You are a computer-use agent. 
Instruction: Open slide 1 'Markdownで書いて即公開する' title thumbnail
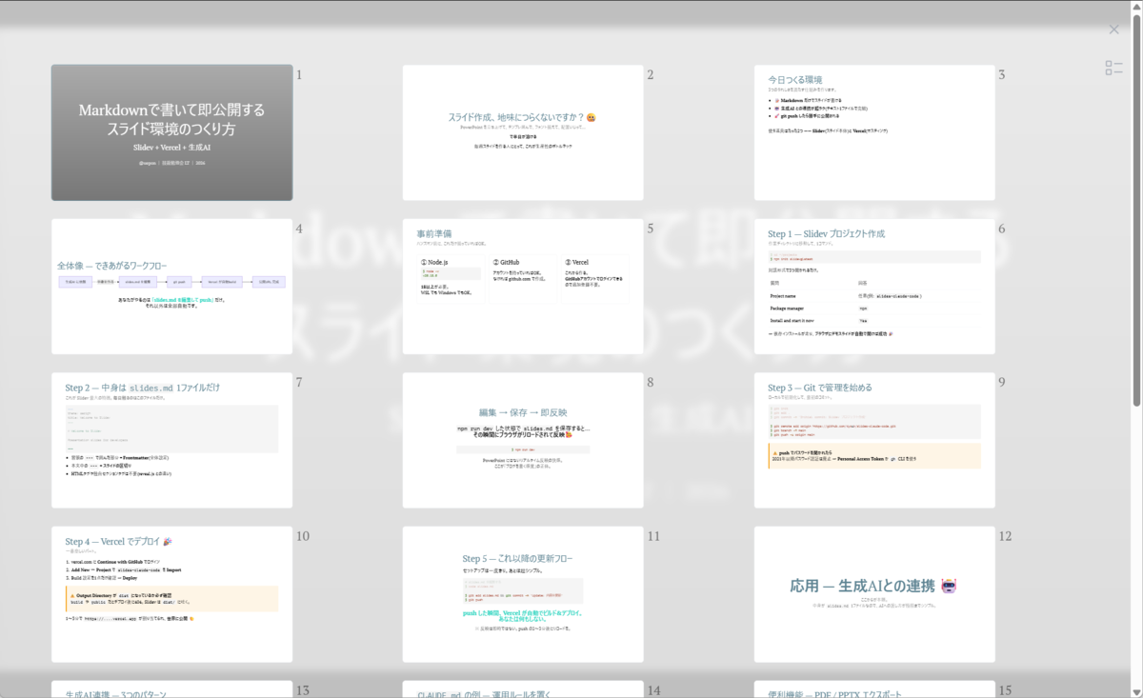(x=172, y=132)
